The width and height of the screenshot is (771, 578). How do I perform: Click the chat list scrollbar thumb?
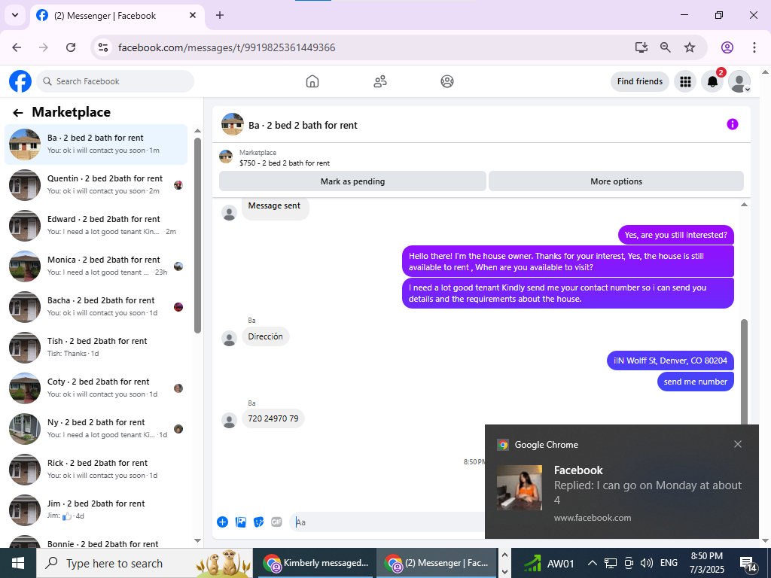[x=197, y=236]
